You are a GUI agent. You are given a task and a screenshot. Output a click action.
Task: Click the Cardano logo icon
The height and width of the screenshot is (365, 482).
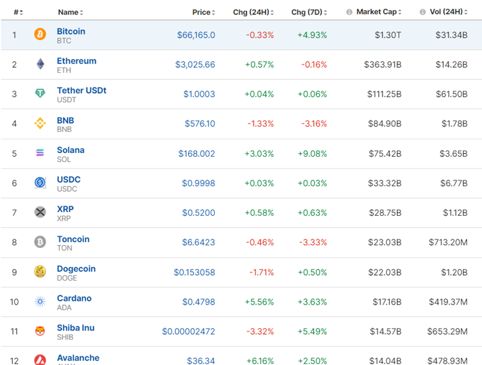(x=40, y=301)
